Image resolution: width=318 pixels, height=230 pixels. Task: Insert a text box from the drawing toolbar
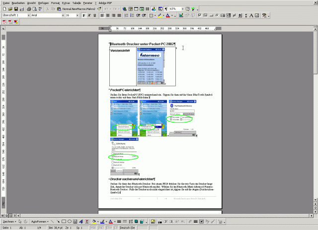point(75,222)
